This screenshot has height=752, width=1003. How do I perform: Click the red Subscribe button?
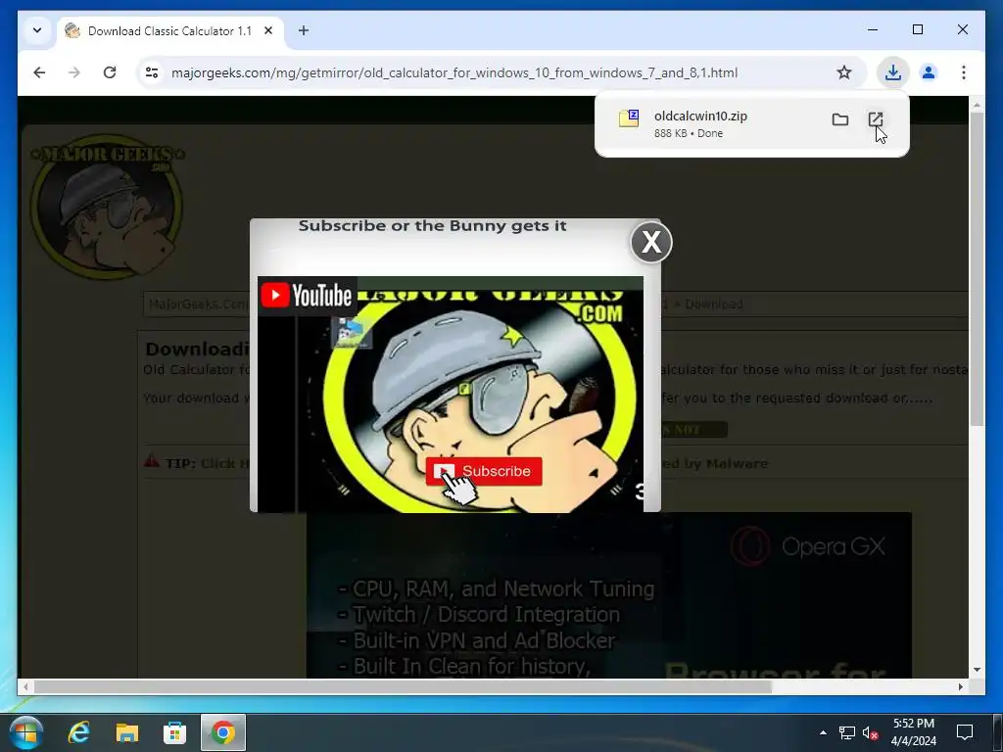[484, 471]
